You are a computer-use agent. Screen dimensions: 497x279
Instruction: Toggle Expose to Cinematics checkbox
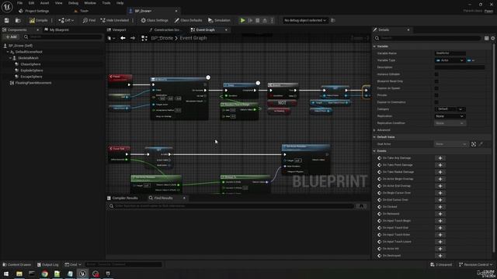(x=436, y=102)
